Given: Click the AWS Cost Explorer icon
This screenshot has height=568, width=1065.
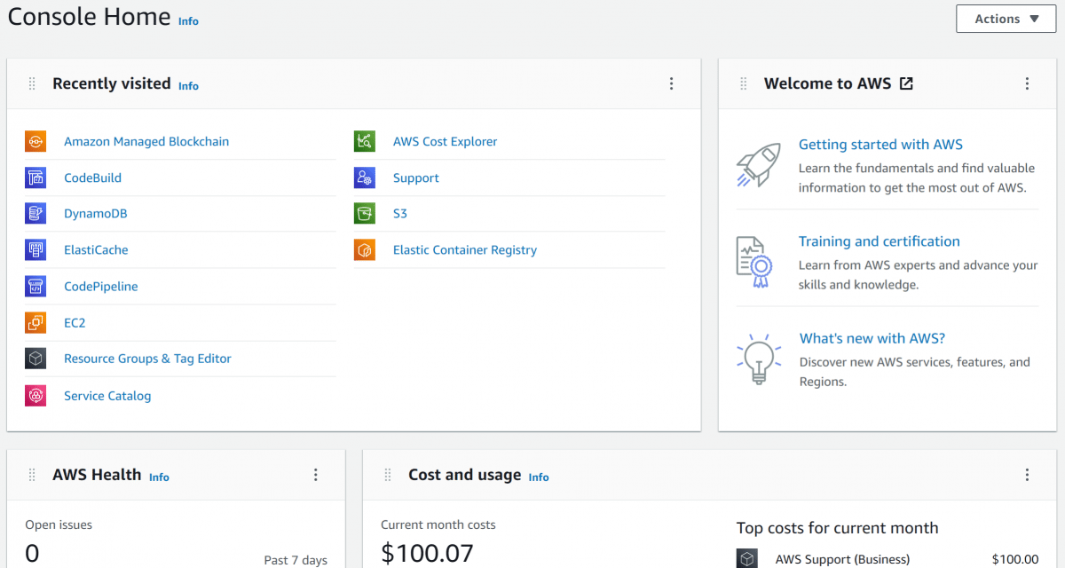Looking at the screenshot, I should (x=365, y=141).
